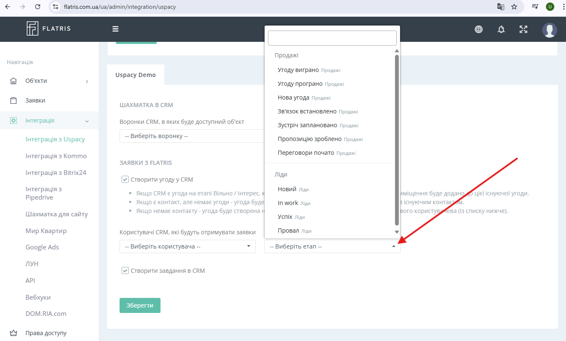
Task: Select Угоду програно stage option
Action: point(329,84)
